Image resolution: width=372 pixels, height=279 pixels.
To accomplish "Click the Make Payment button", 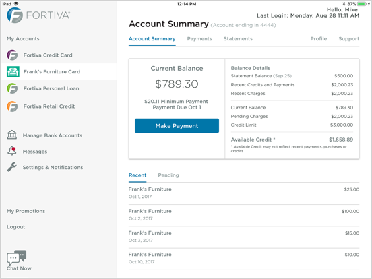I will [x=177, y=126].
